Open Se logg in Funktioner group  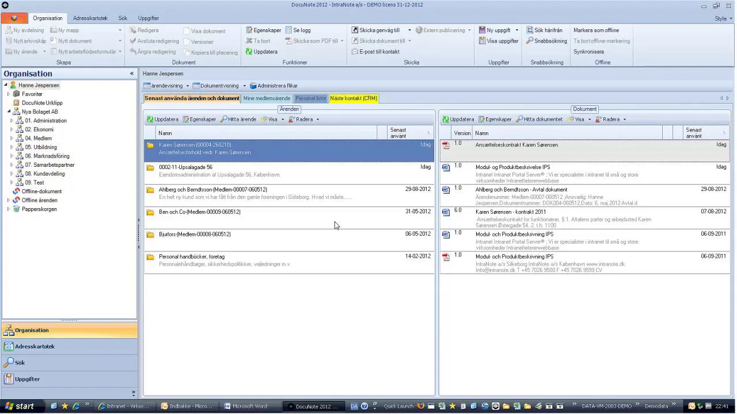point(298,30)
